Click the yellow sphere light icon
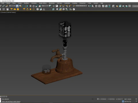The height and width of the screenshot is (103, 138). click(x=18, y=9)
